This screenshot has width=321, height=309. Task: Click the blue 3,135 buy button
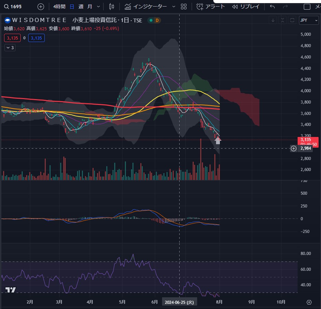pyautogui.click(x=36, y=38)
